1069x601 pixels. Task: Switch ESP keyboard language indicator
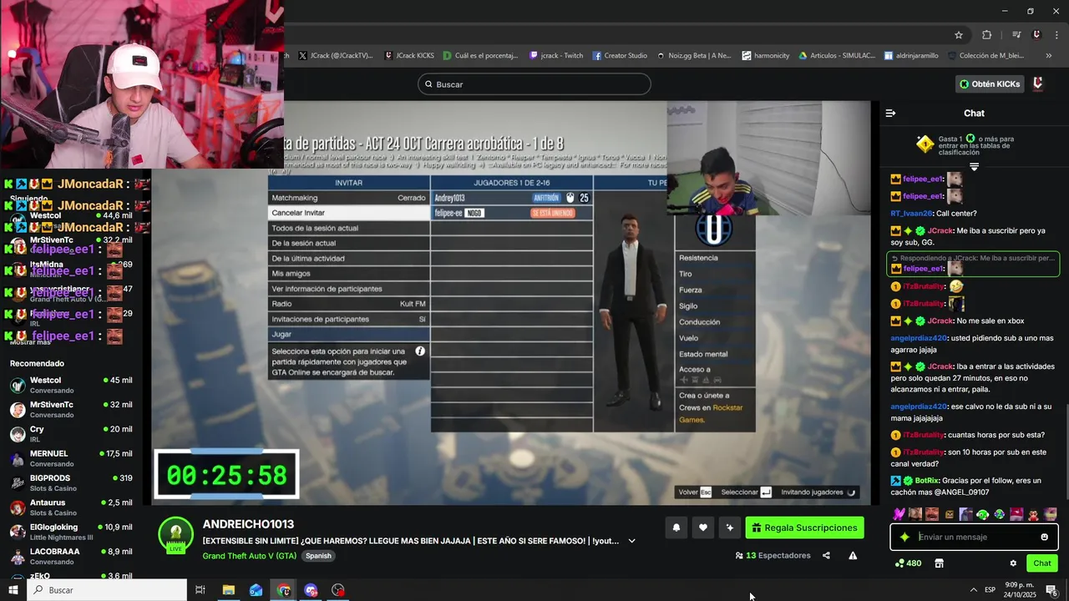tap(990, 590)
